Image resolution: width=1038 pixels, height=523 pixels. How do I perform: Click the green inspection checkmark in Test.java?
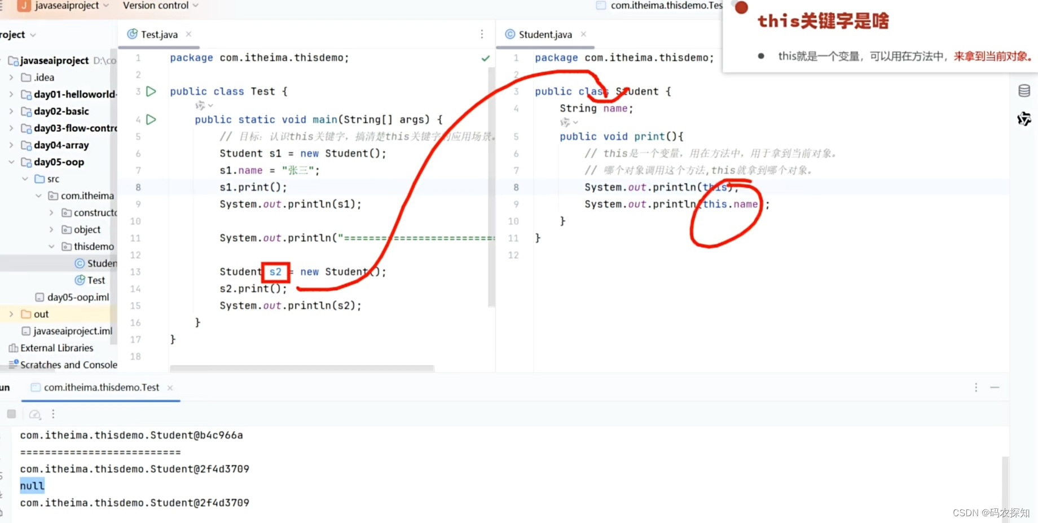click(485, 58)
